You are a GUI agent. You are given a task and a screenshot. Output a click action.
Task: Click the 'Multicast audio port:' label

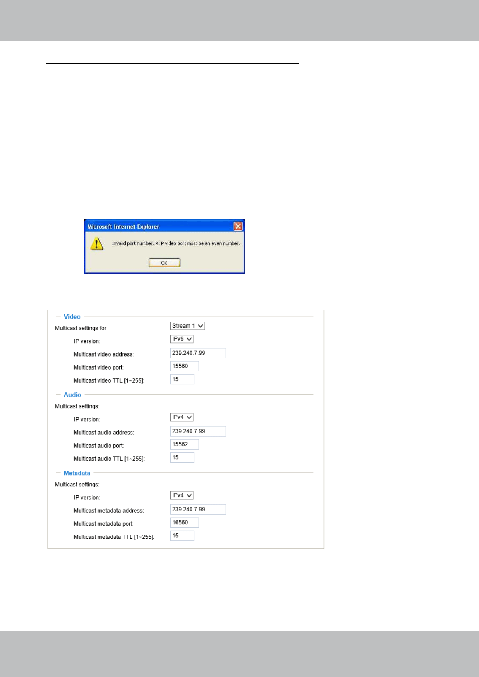(x=99, y=446)
